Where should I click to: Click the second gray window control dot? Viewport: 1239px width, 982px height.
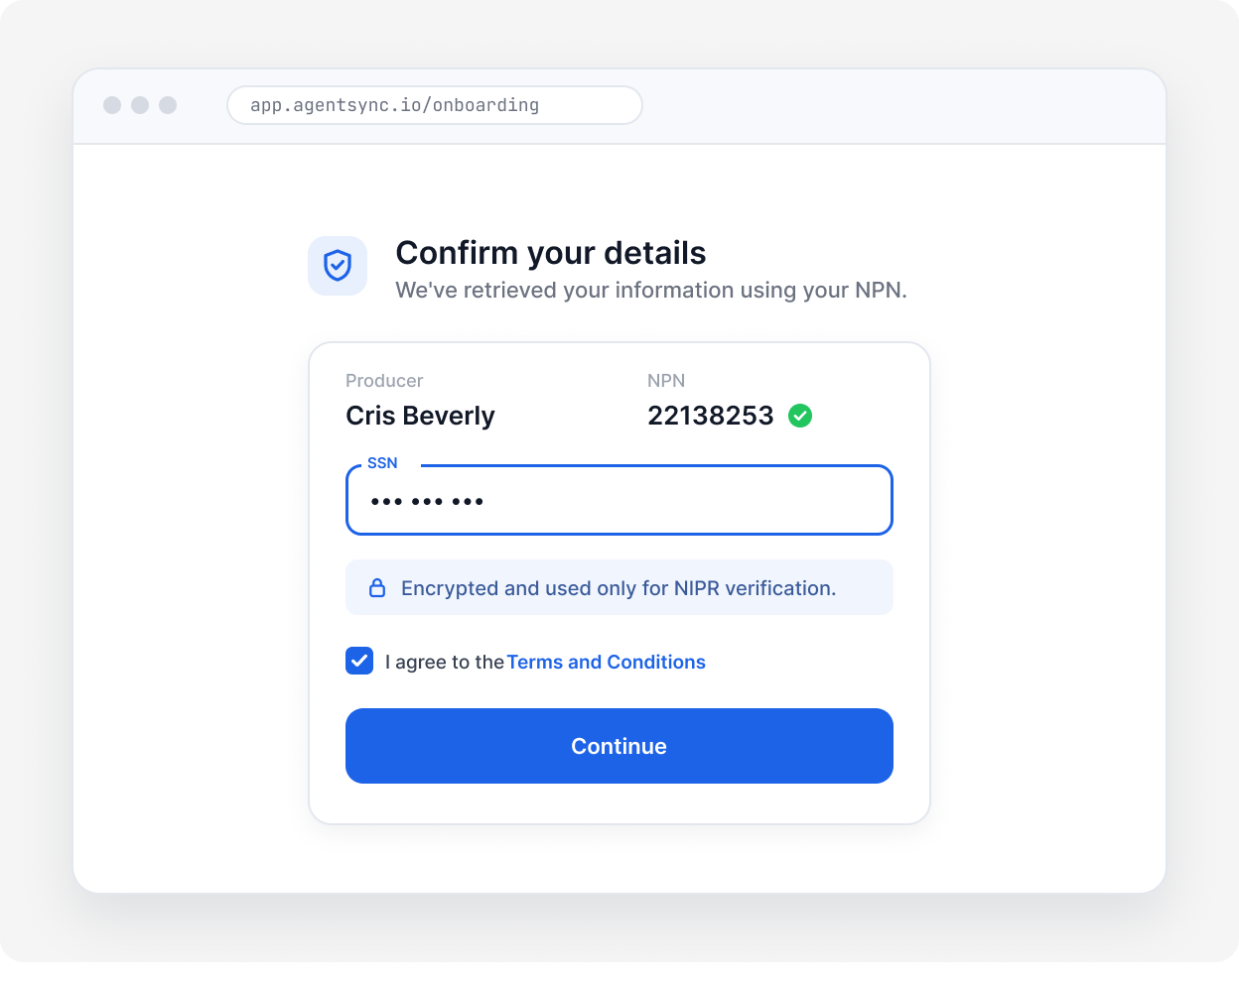point(140,105)
